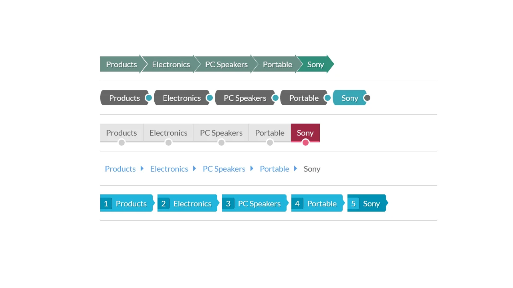The image size is (513, 288).
Task: Click number 3 badge beside PC Speakers
Action: click(228, 204)
